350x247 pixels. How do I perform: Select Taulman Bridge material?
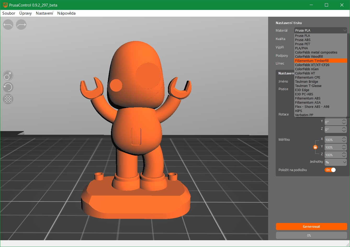click(321, 82)
